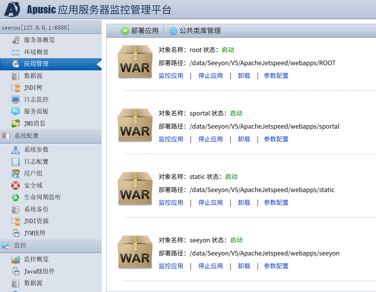
Task: Click the JNDI树 tree icon
Action: click(x=16, y=88)
